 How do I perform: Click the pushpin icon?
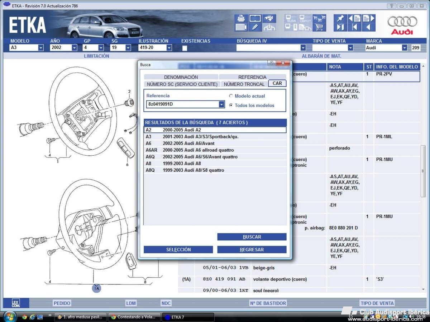click(x=340, y=18)
